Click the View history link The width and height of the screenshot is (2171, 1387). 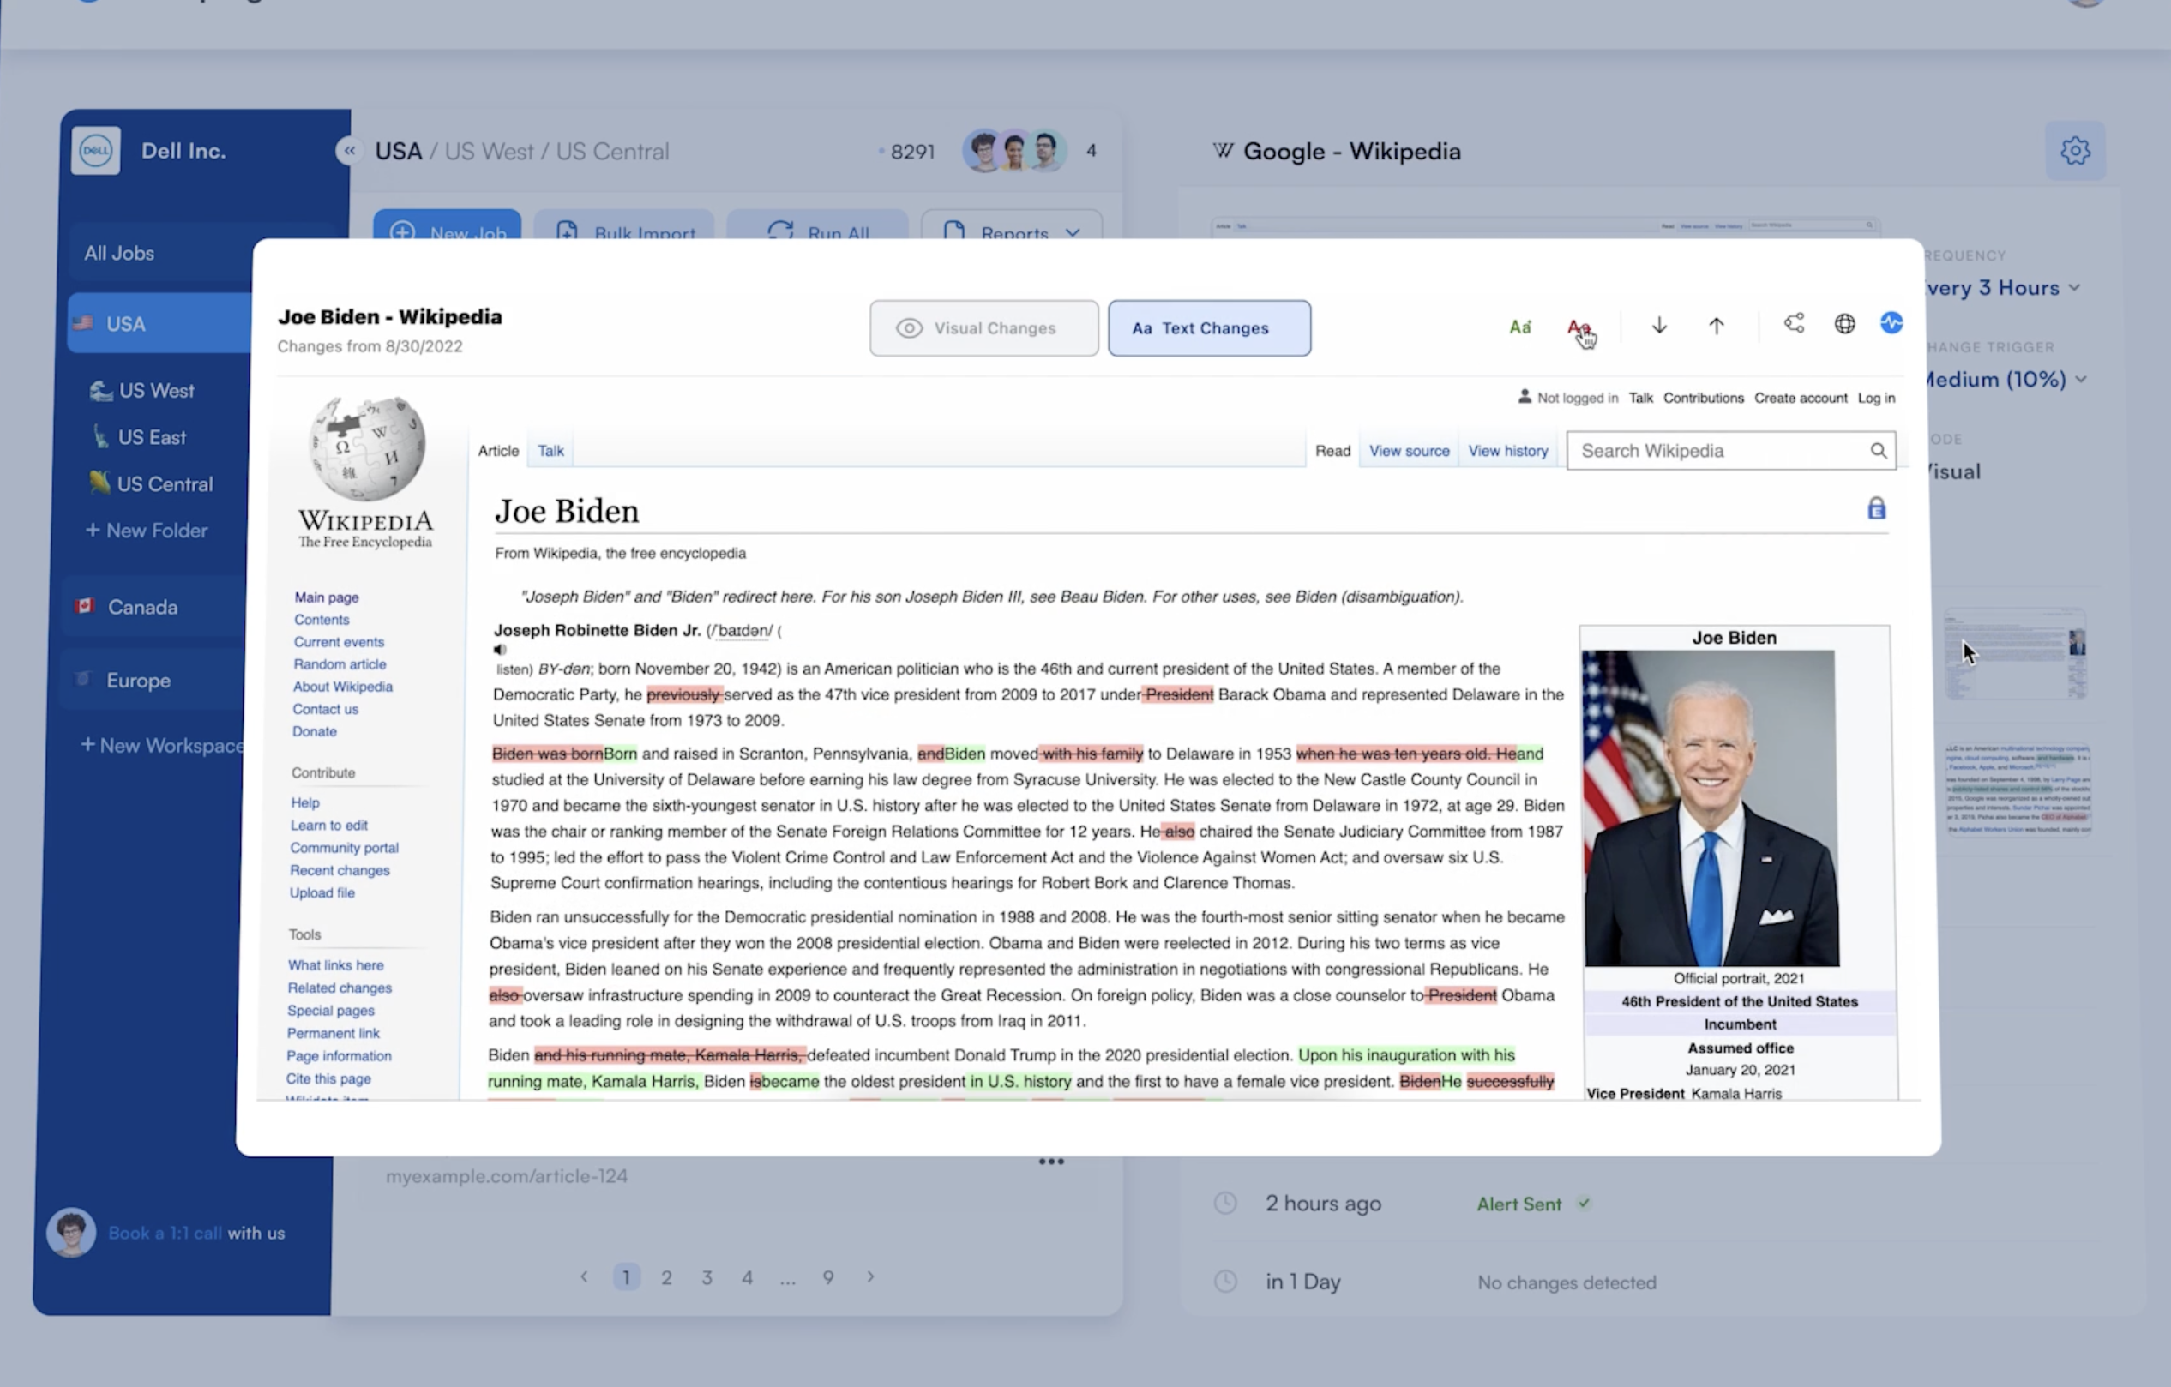click(1507, 451)
